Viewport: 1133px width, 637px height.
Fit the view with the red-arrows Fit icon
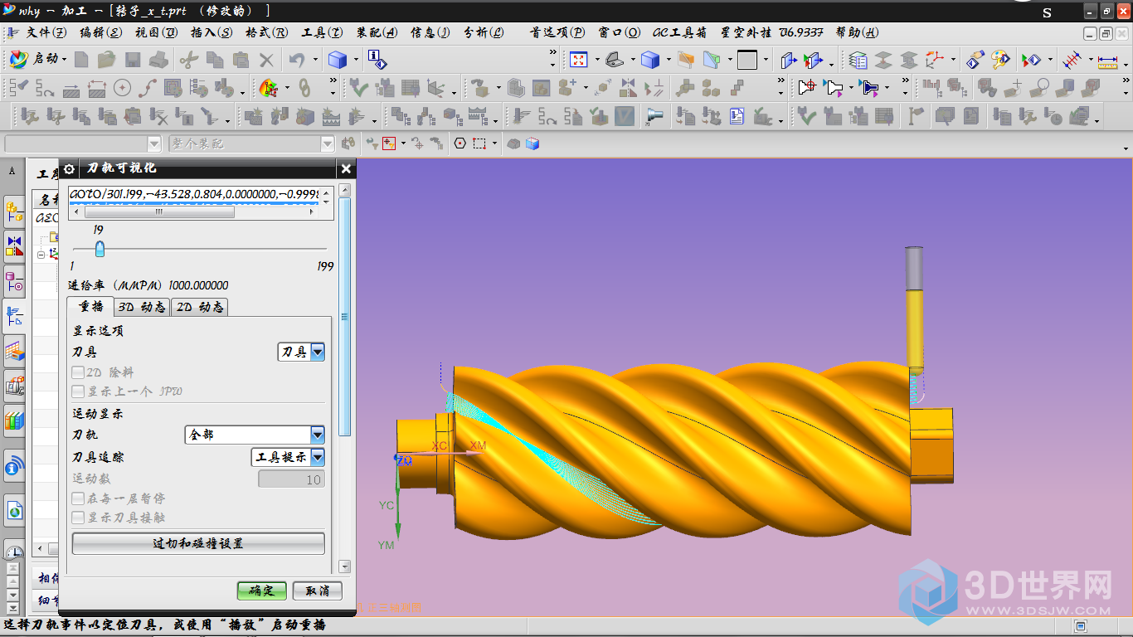578,60
